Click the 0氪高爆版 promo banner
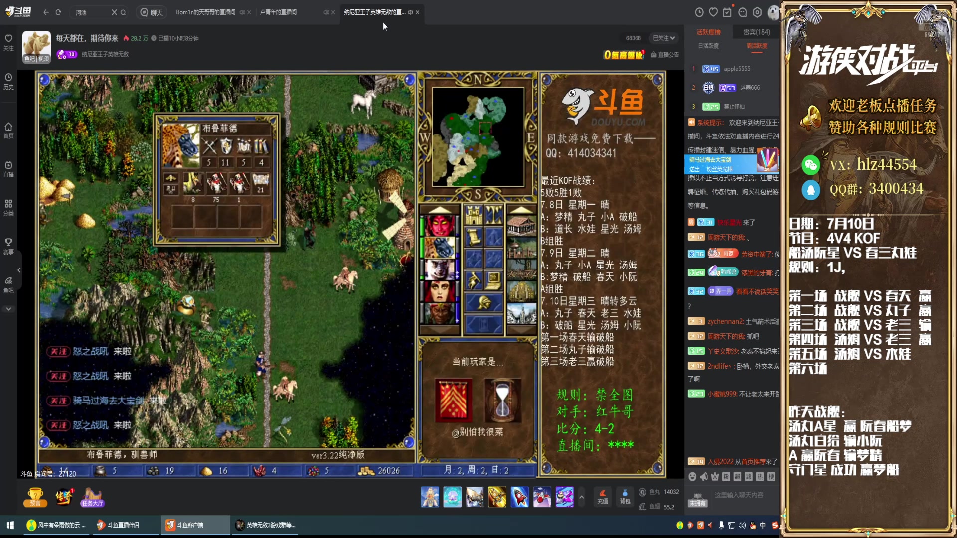The image size is (957, 538). click(624, 55)
